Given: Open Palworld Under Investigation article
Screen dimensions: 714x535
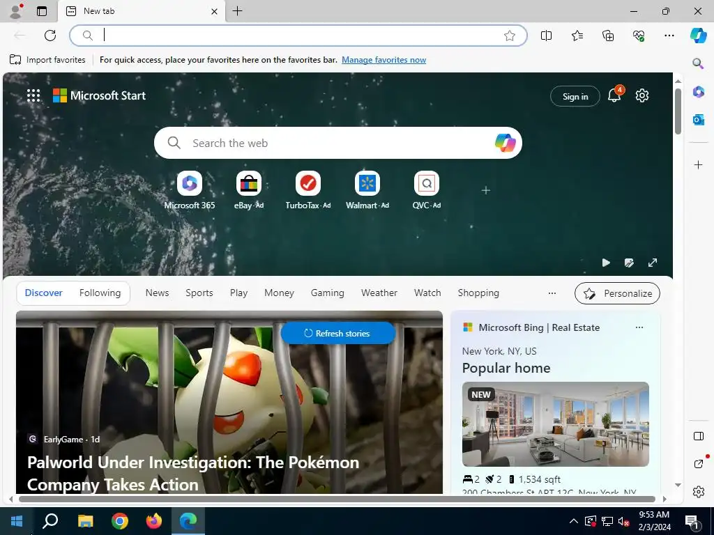Looking at the screenshot, I should (193, 473).
